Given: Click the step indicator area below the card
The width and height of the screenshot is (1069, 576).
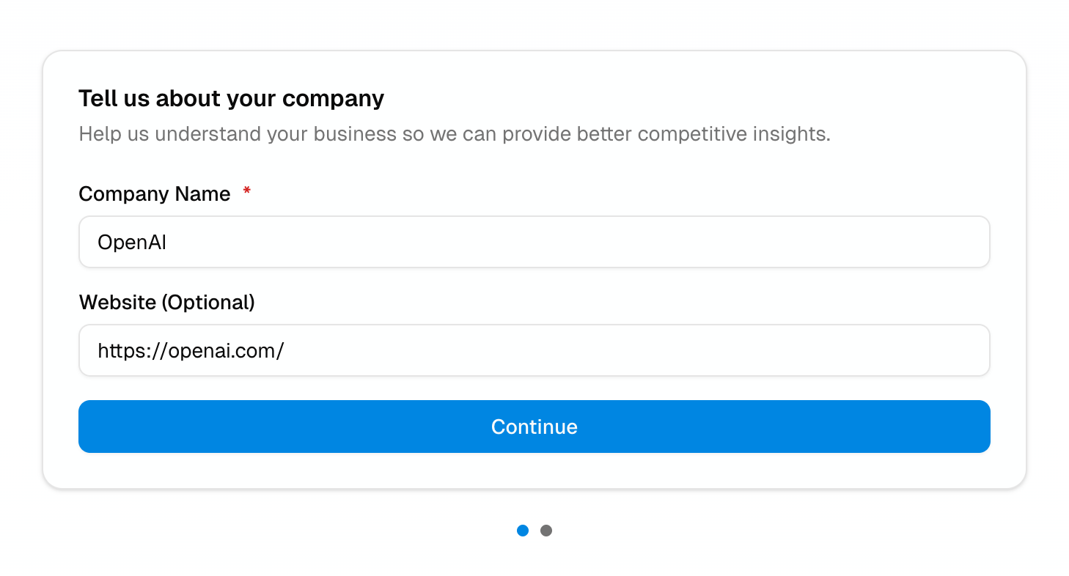Looking at the screenshot, I should tap(534, 530).
